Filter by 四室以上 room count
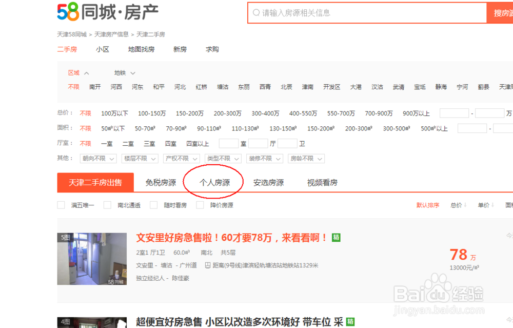Viewport: 513px width, 328px height. (198, 144)
